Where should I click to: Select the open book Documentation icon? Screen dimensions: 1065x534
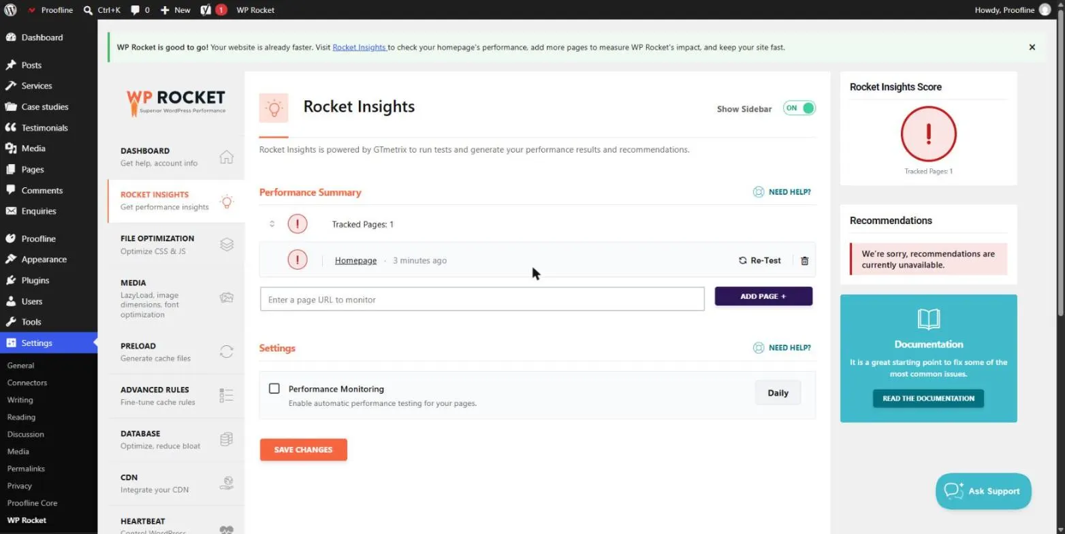click(928, 319)
